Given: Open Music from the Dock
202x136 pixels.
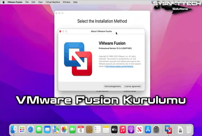Looking at the screenshot, I should (x=123, y=129).
